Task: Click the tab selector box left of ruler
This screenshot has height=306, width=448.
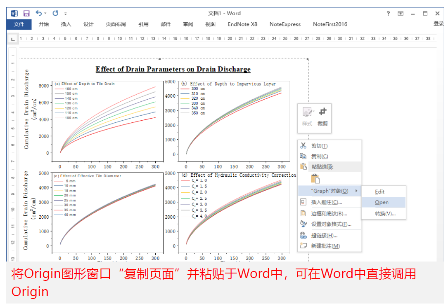Action: point(12,39)
